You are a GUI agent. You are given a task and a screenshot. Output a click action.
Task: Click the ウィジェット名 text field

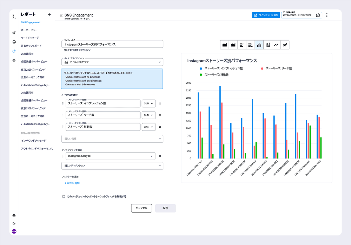[x=112, y=44]
